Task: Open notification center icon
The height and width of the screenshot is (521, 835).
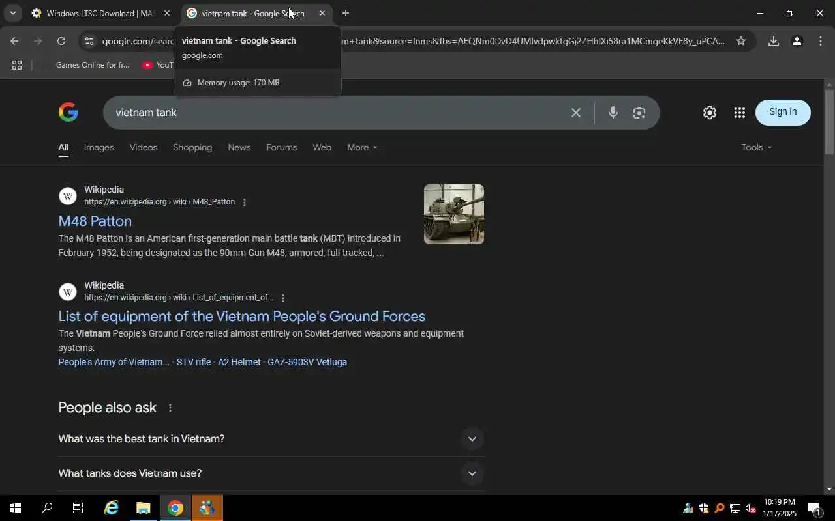Action: tap(814, 508)
